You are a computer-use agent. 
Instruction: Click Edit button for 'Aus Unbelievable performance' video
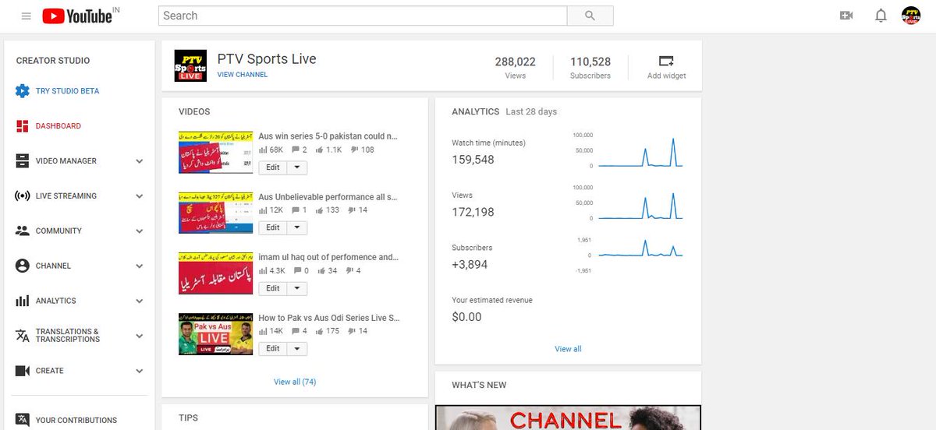coord(273,228)
